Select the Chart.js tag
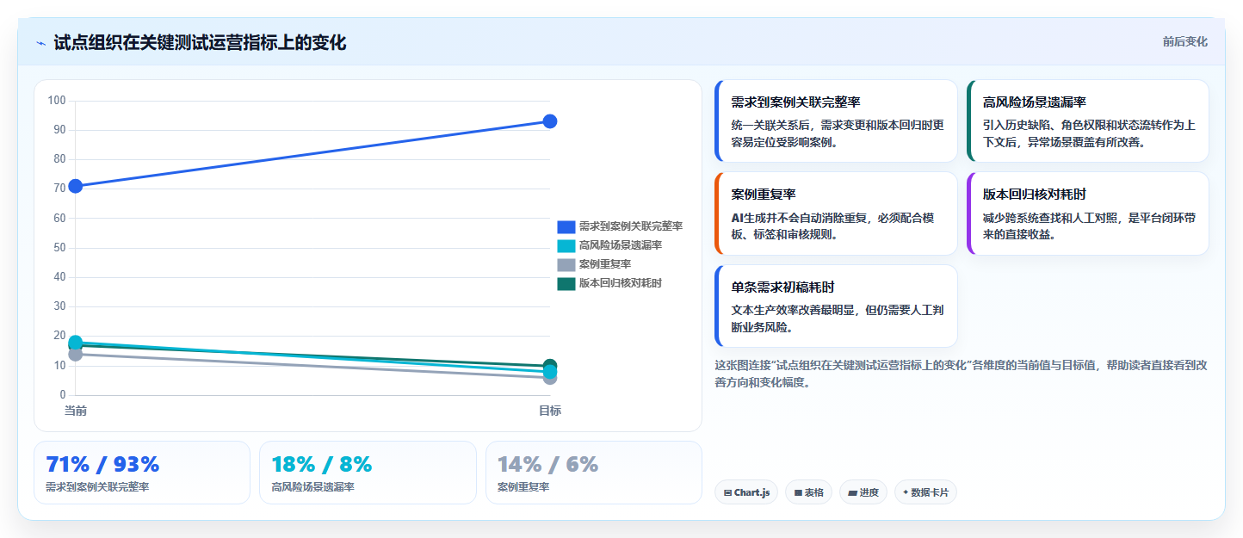The image size is (1243, 538). 746,492
